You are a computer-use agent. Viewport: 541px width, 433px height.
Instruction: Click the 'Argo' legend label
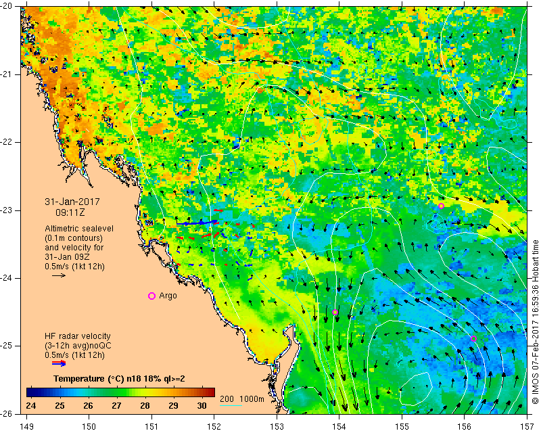[168, 296]
